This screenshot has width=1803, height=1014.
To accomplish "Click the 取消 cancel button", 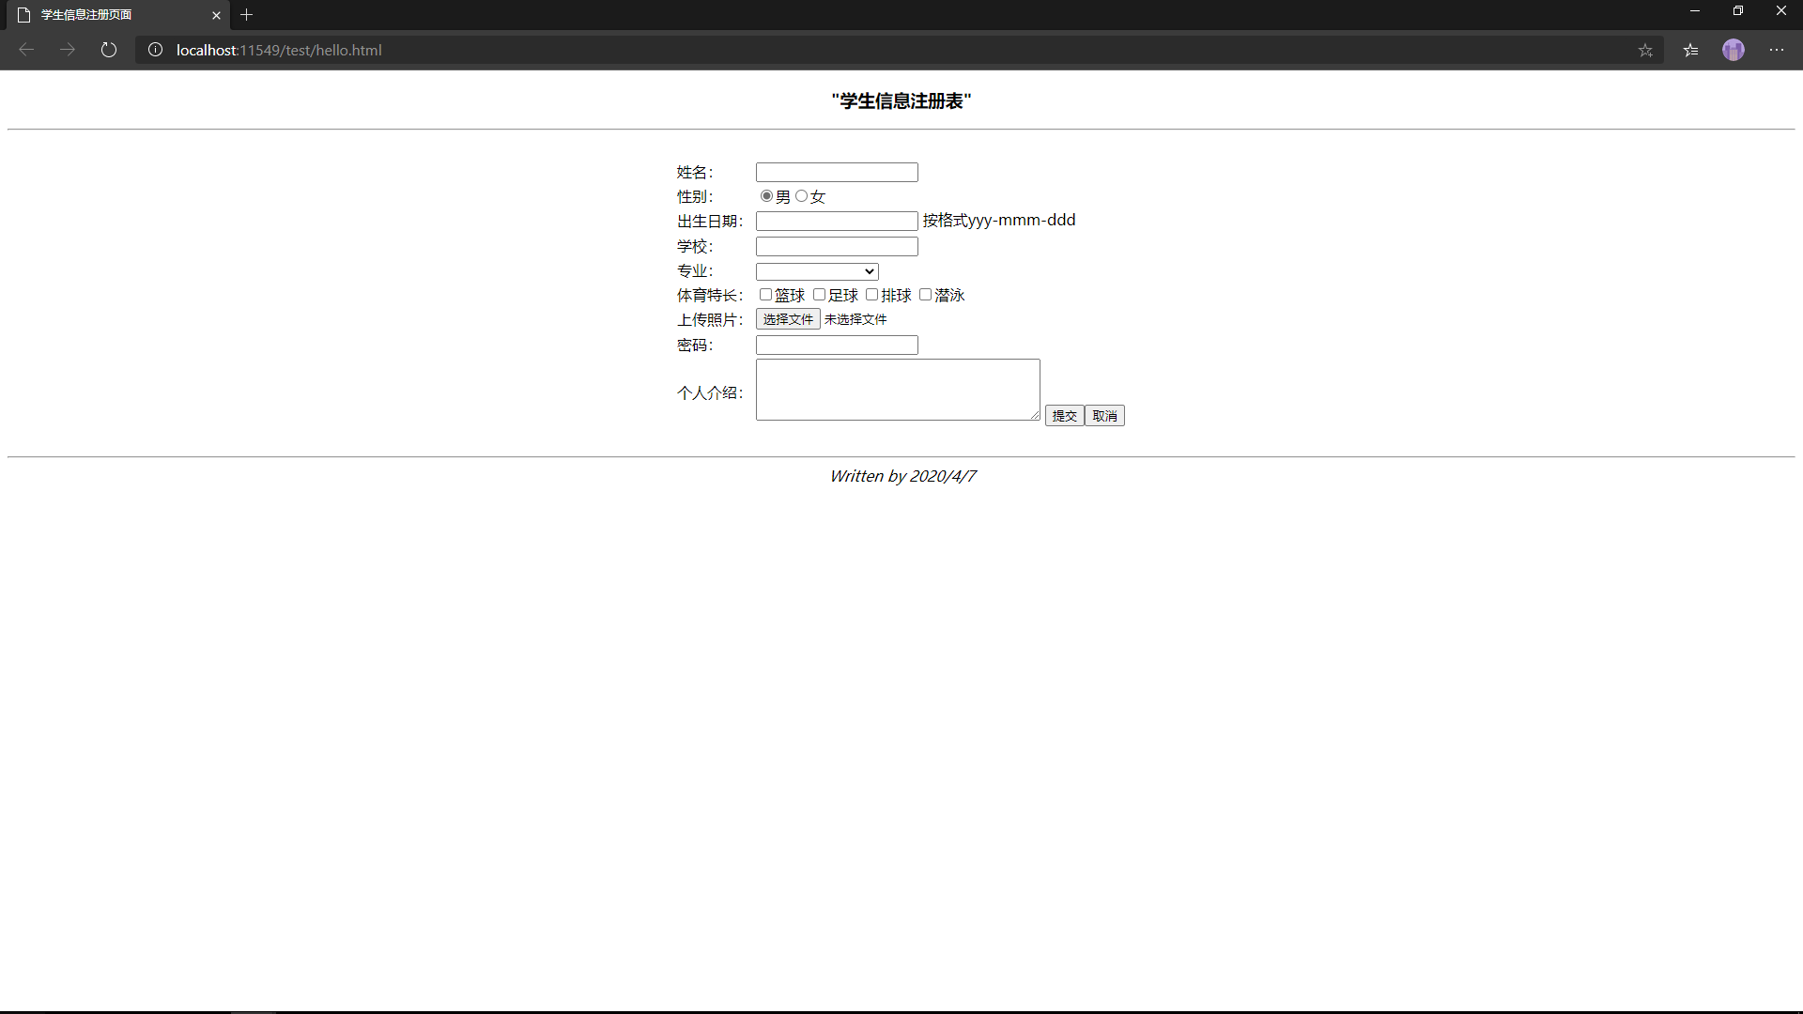I will (x=1104, y=416).
